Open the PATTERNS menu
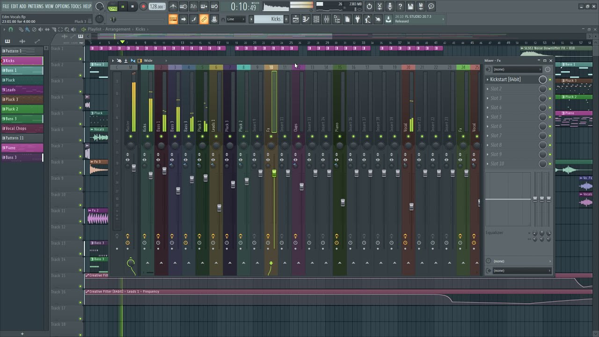Image resolution: width=599 pixels, height=337 pixels. (x=36, y=7)
